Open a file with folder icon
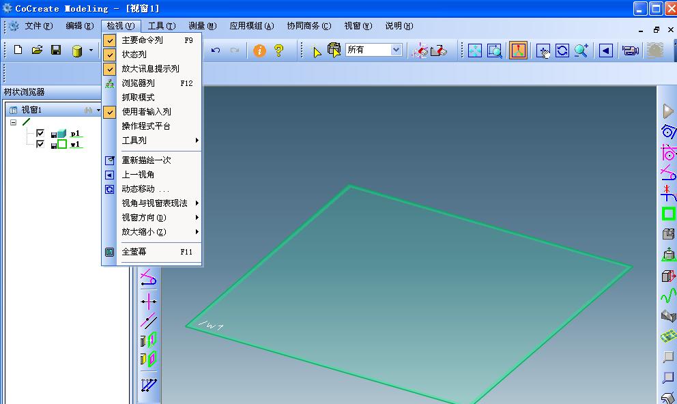 37,50
